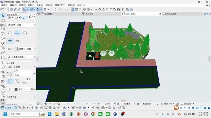Viewport: 211px width, 118px height.
Task: Open Google Chrome from the taskbar
Action: click(93, 114)
